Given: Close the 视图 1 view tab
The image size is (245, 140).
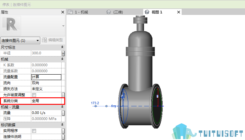Looking at the screenshot, I should (x=179, y=12).
